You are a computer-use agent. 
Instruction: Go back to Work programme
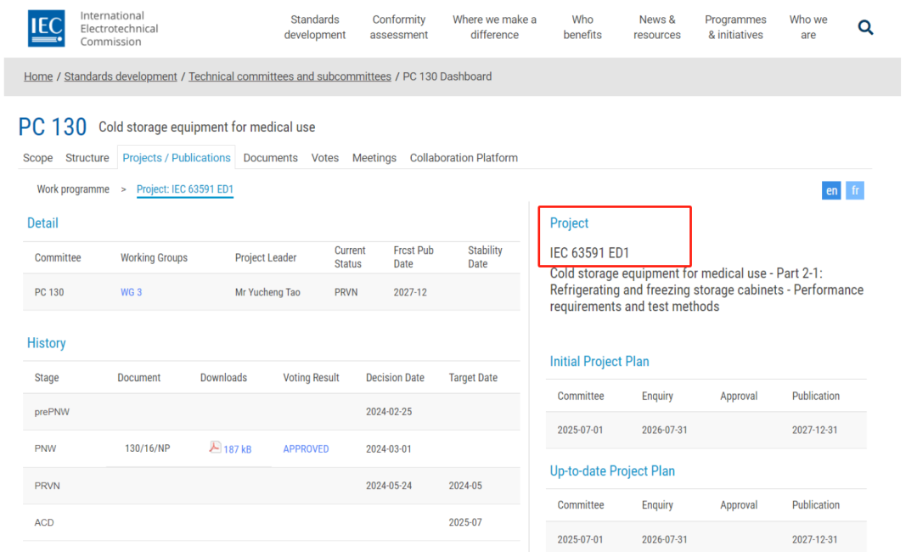(x=73, y=189)
